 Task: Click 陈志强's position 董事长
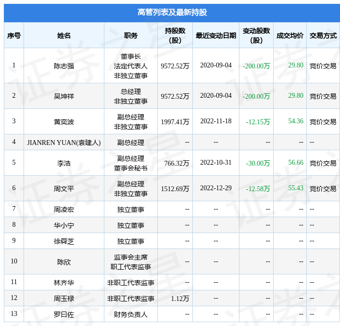pos(131,56)
